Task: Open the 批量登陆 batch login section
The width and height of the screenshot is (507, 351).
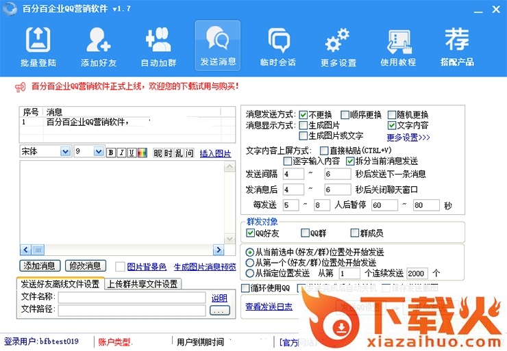Action: (x=38, y=47)
